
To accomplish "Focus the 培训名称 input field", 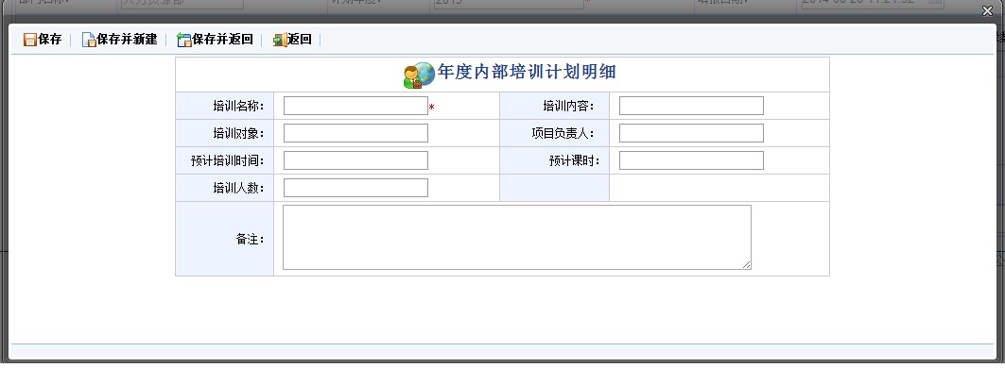I will click(355, 106).
